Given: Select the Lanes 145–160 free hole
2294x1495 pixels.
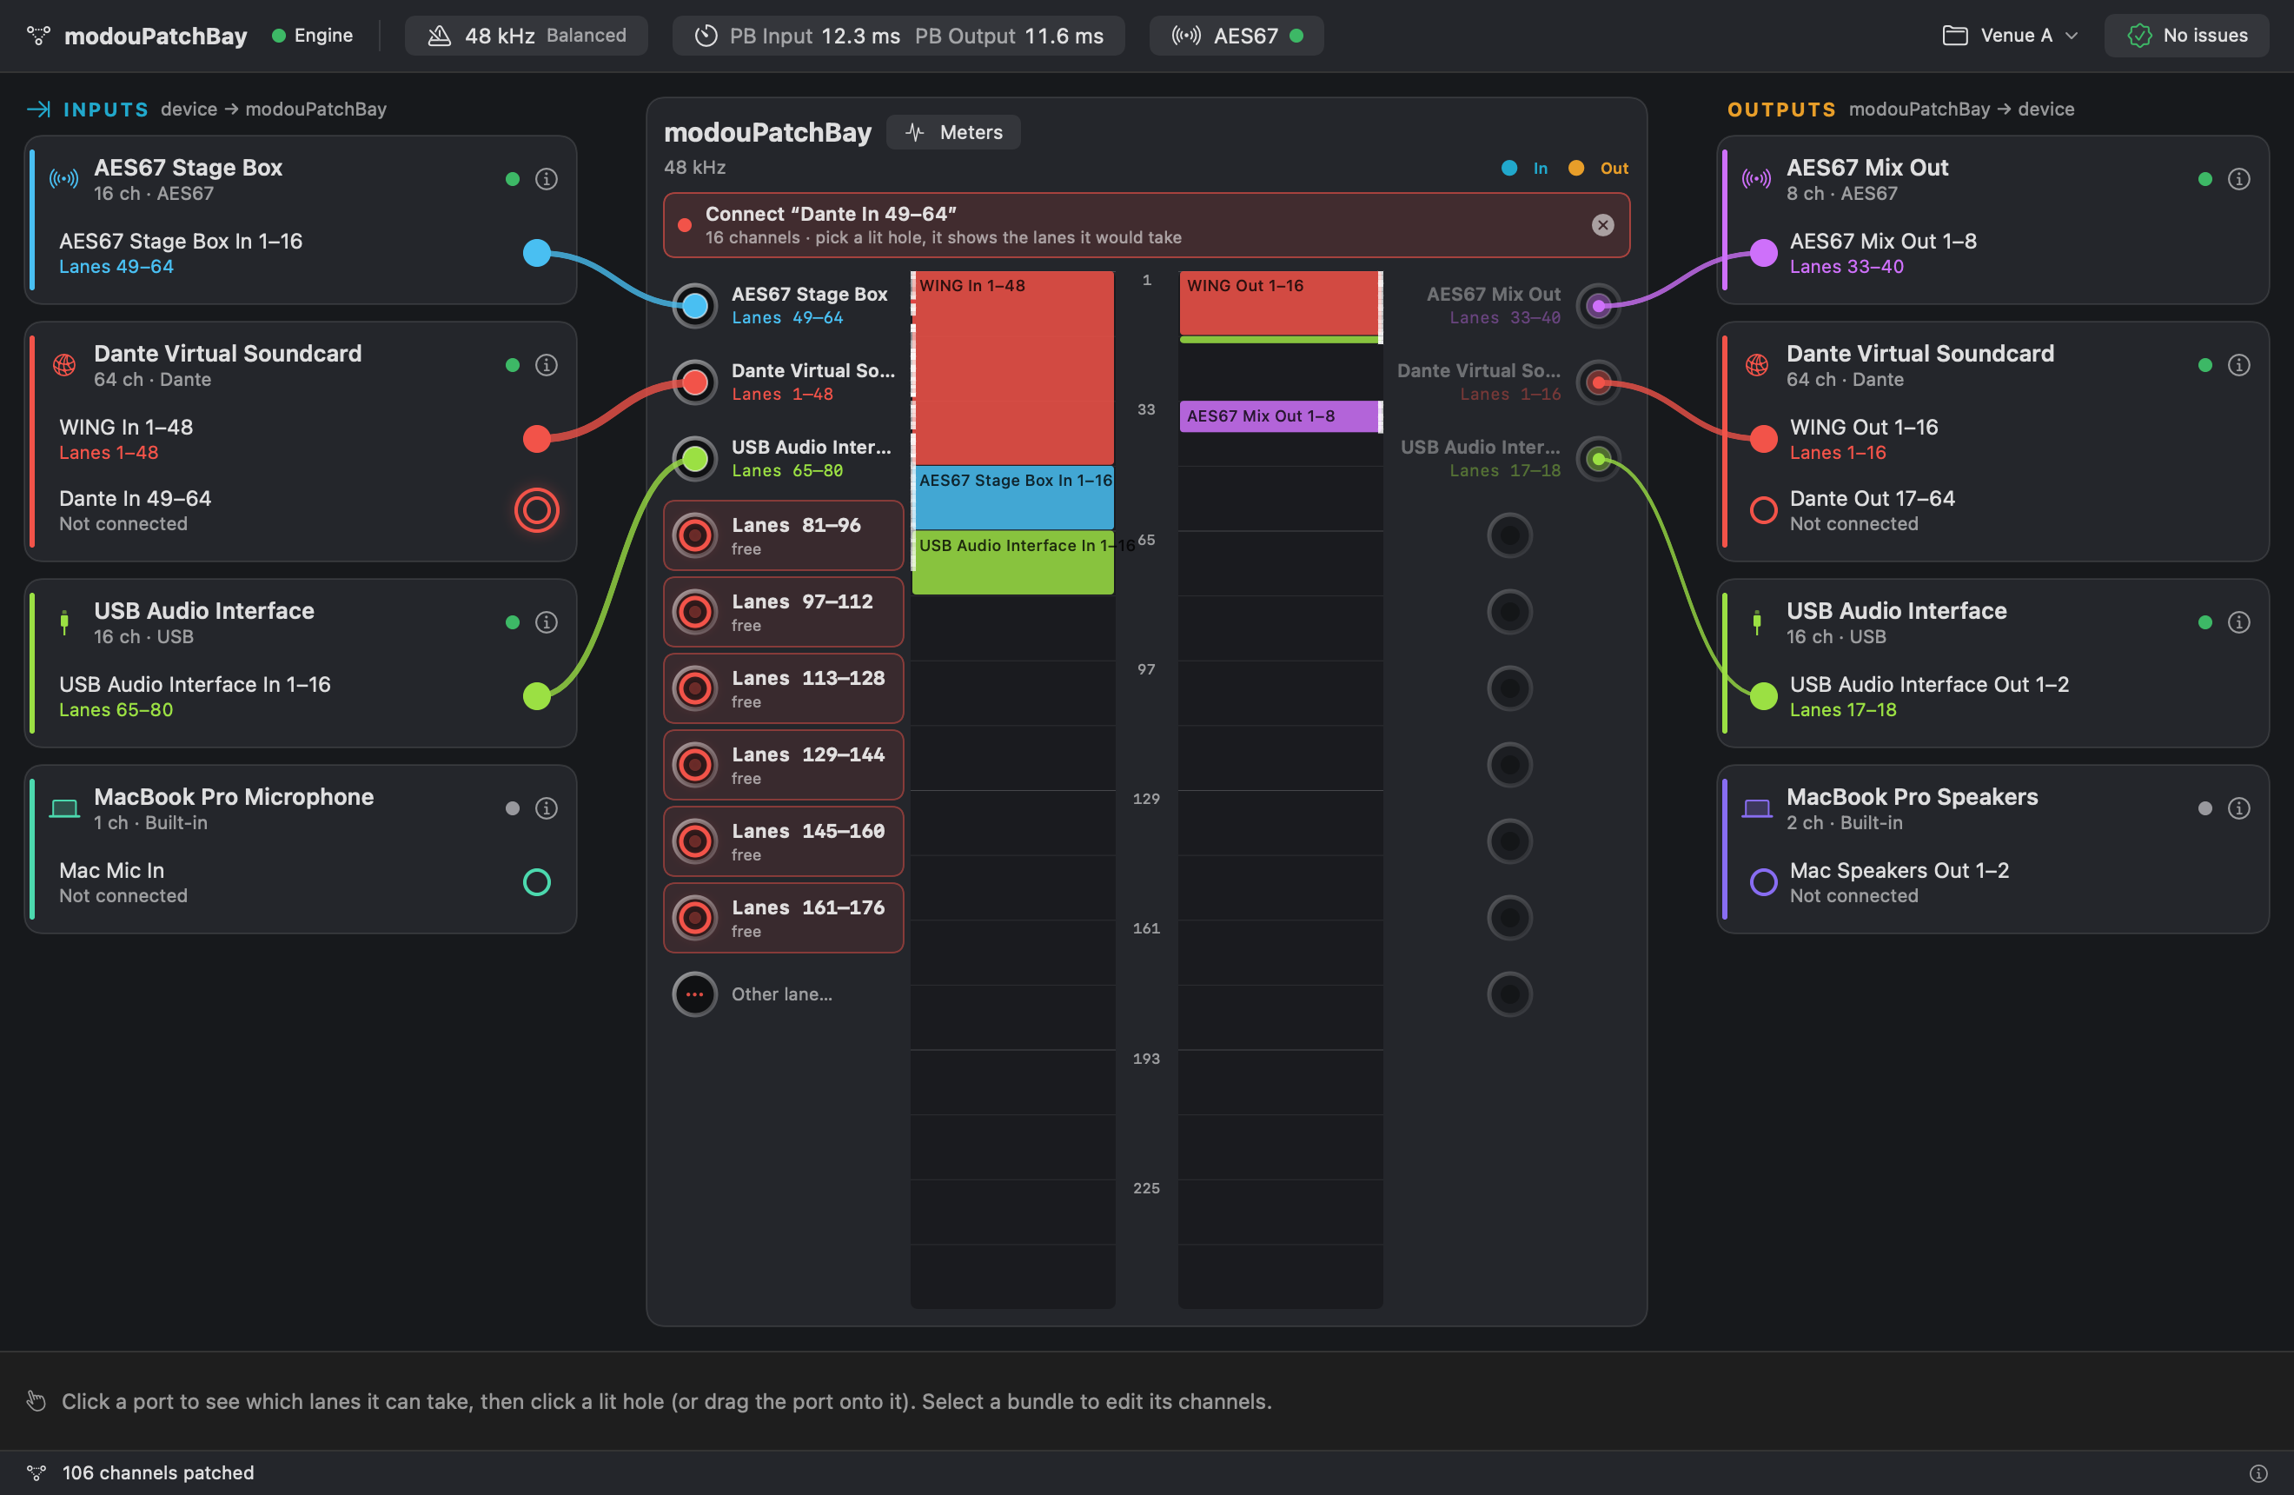Looking at the screenshot, I should click(x=784, y=841).
